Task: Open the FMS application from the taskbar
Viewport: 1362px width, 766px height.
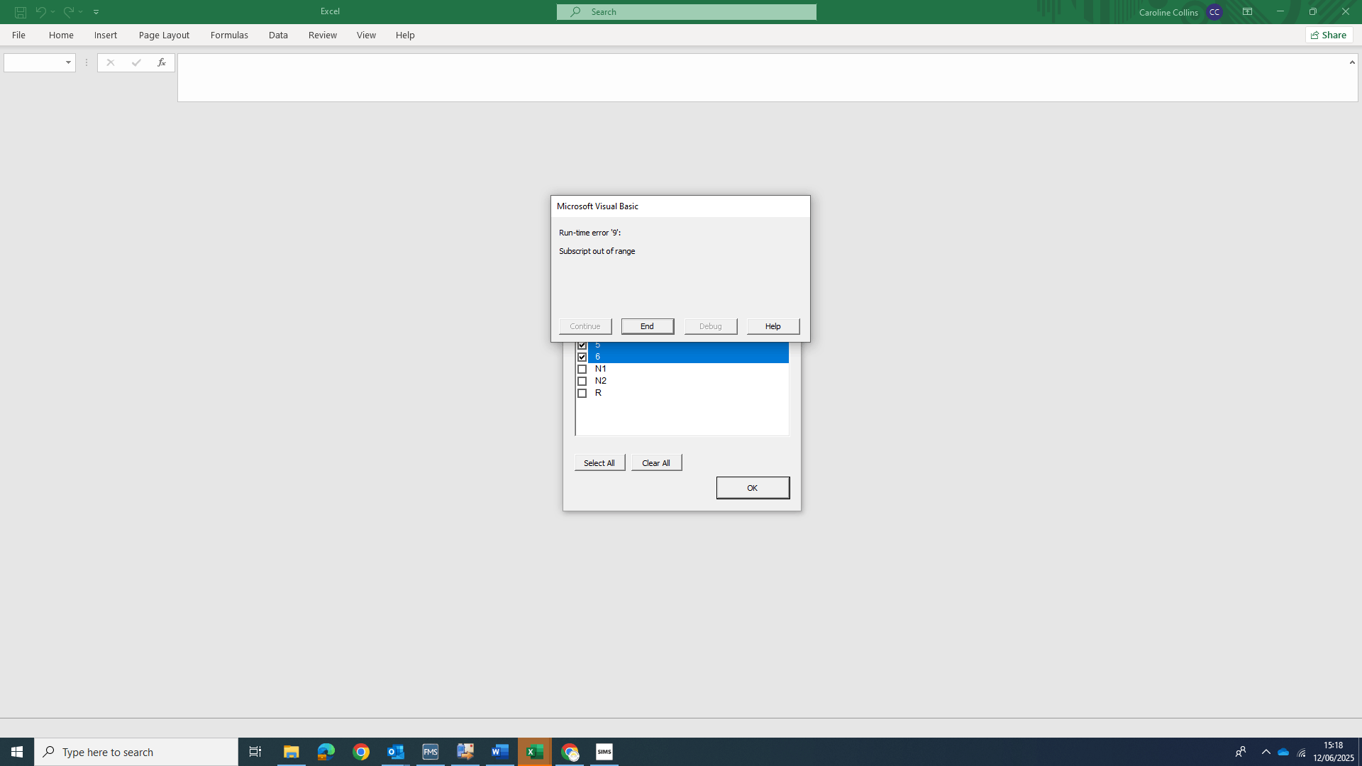Action: point(431,752)
